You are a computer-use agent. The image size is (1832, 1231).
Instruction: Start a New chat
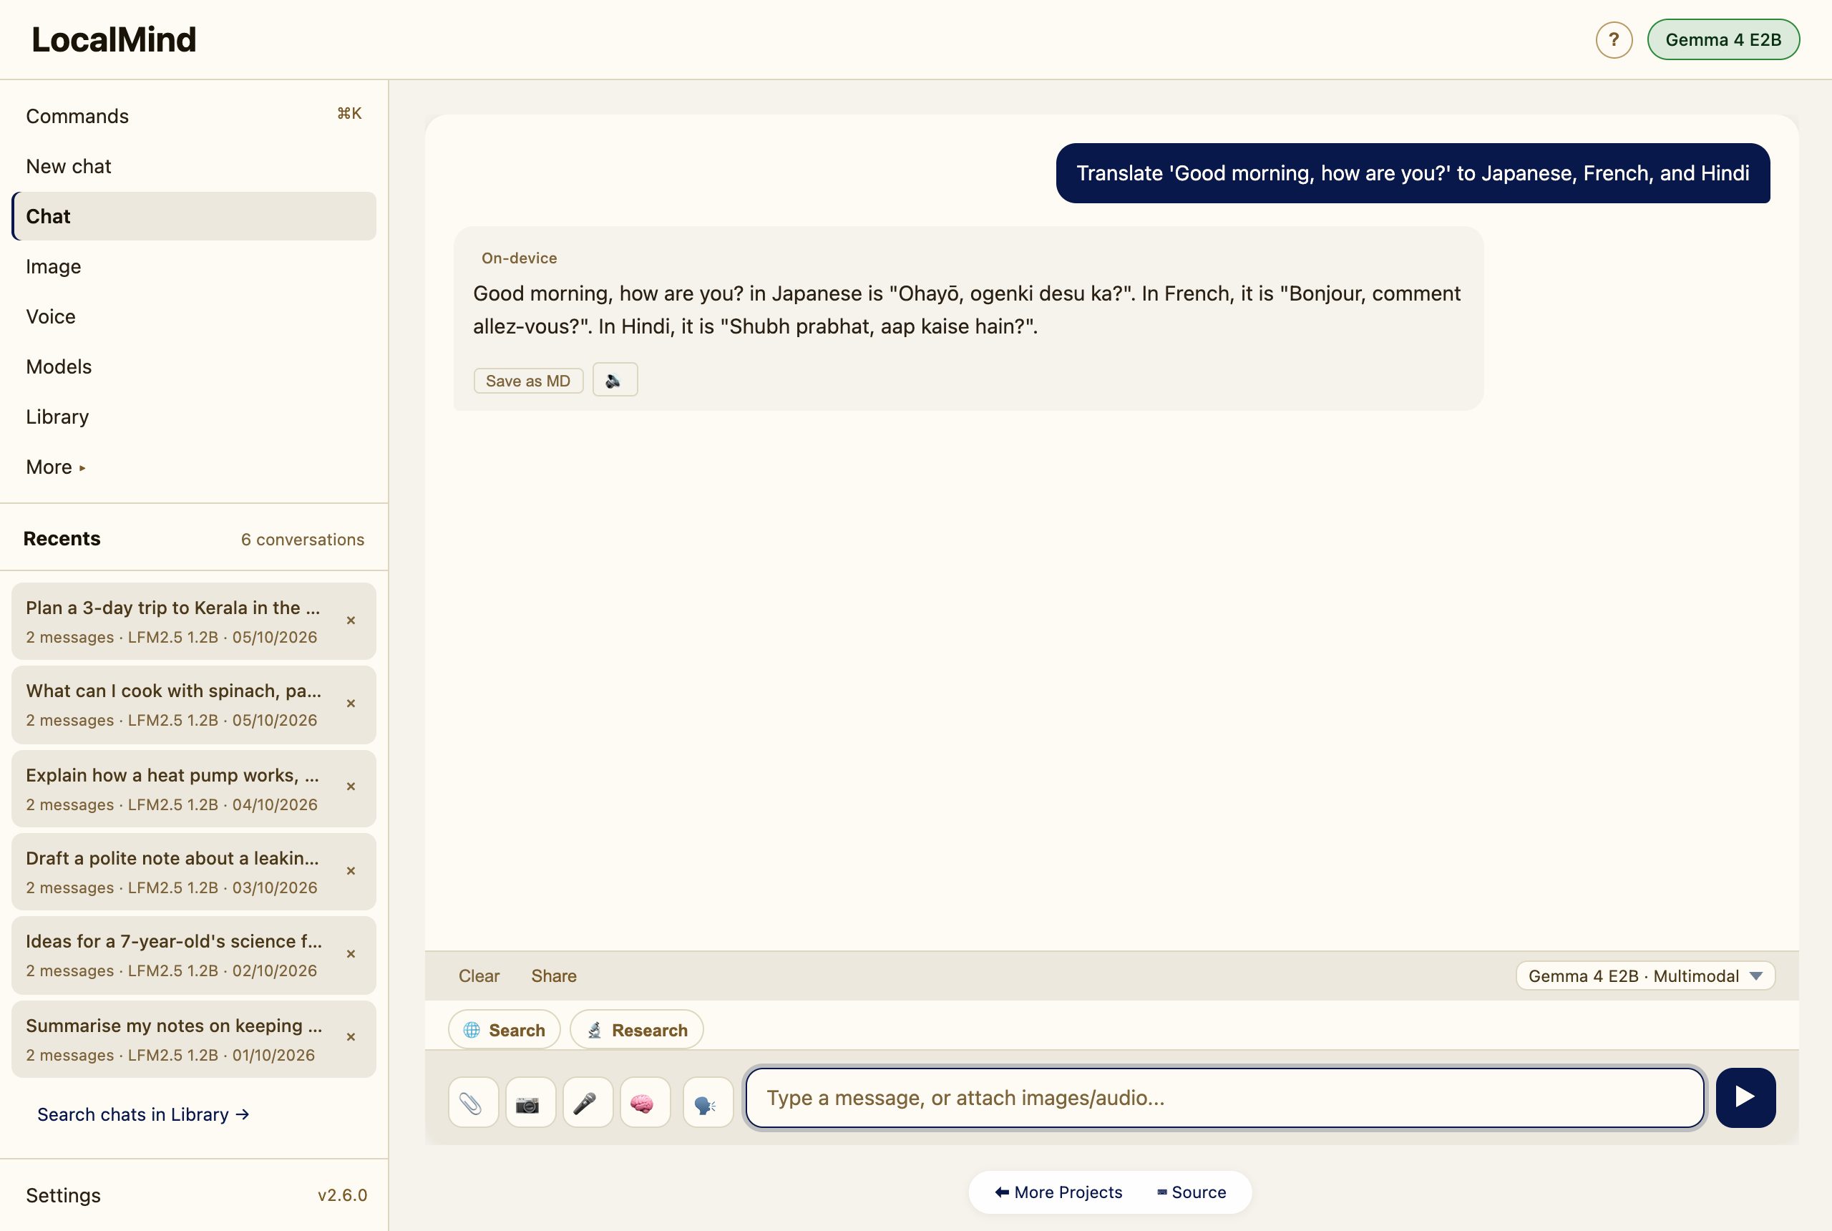coord(194,167)
